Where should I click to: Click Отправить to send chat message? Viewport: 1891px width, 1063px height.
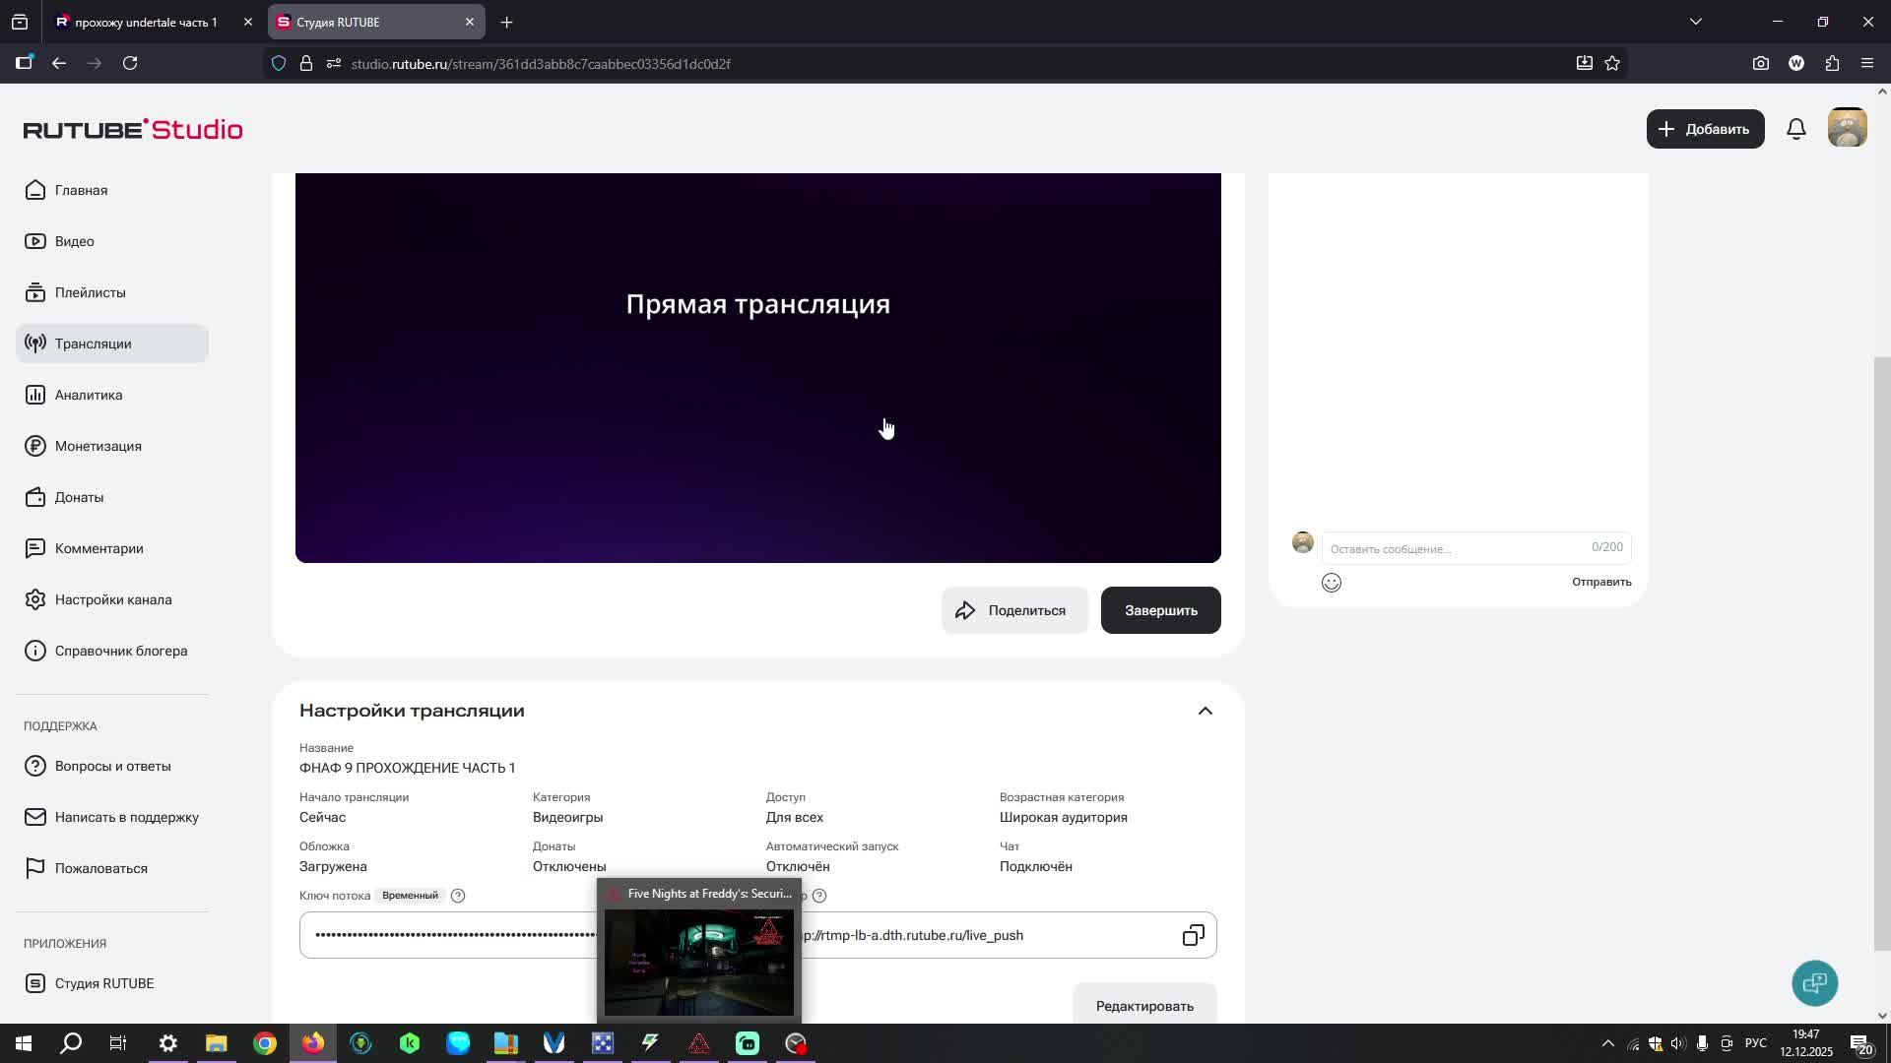click(1600, 582)
